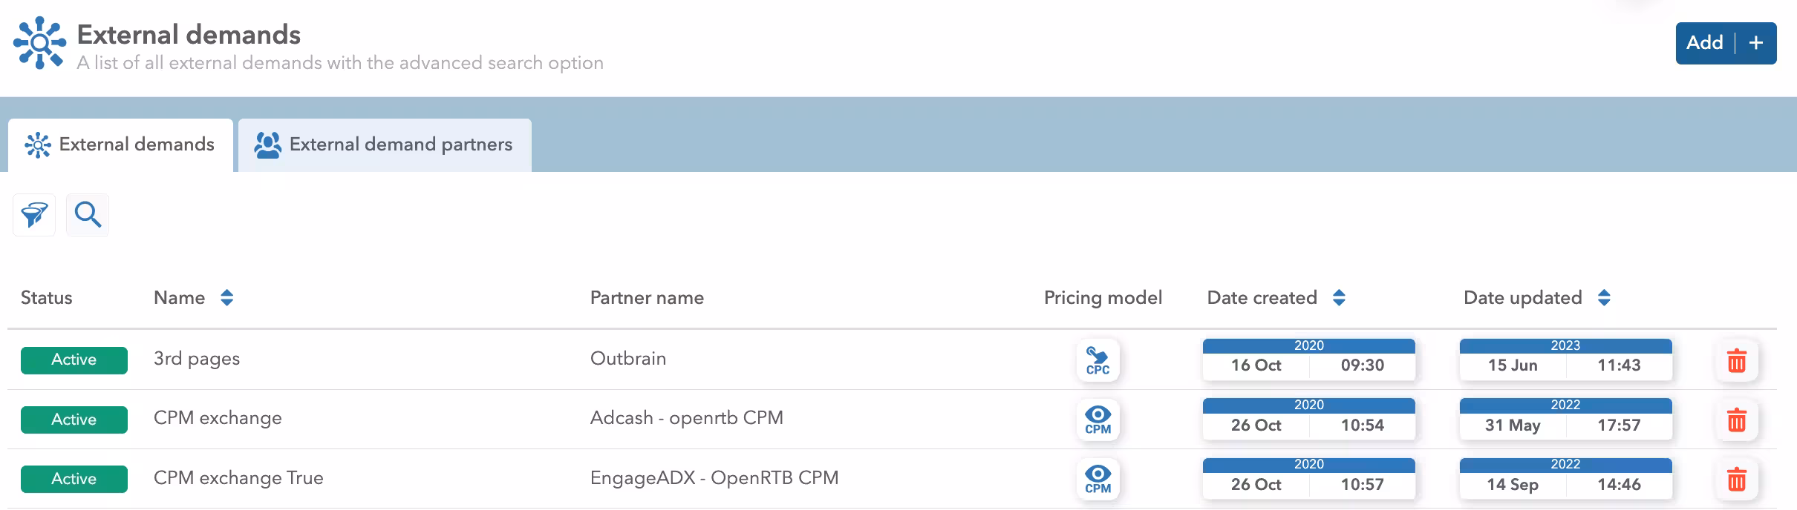Toggle Active status of 3rd pages
This screenshot has width=1797, height=510.
pyautogui.click(x=74, y=360)
